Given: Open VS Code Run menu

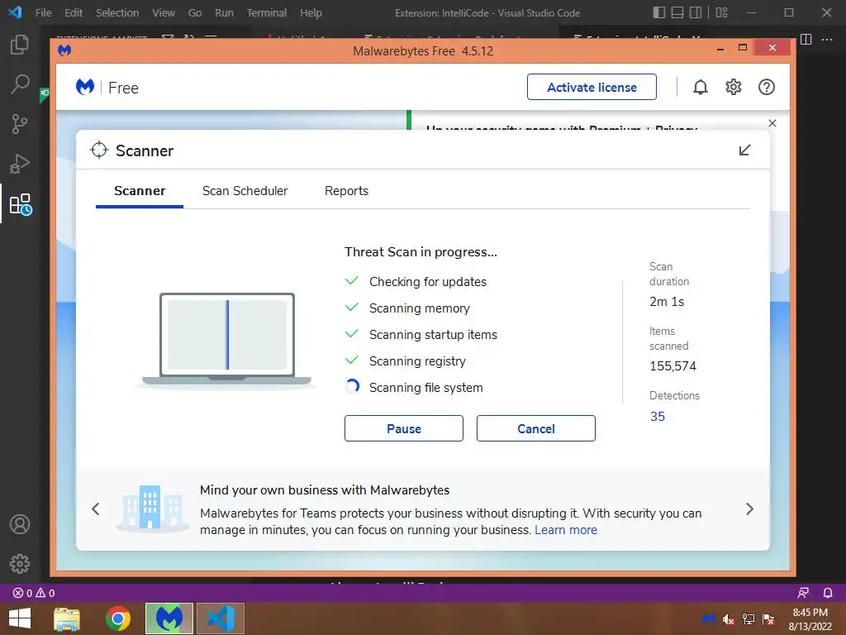Looking at the screenshot, I should click(224, 12).
